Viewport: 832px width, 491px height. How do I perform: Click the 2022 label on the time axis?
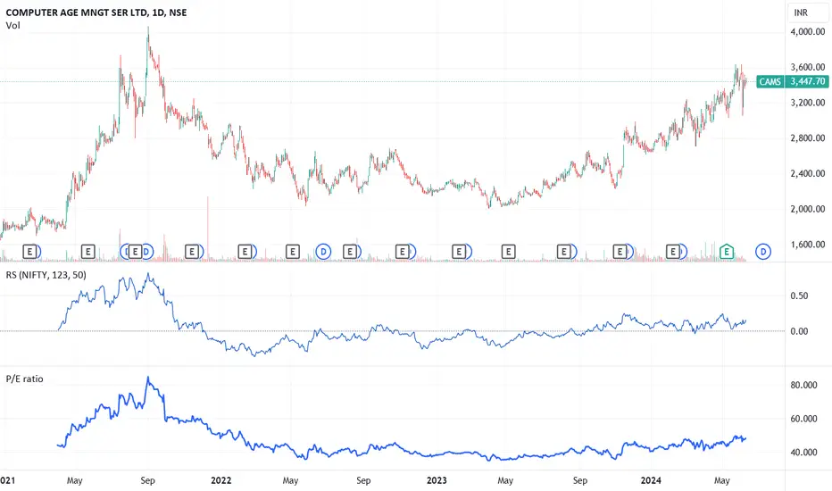220,480
